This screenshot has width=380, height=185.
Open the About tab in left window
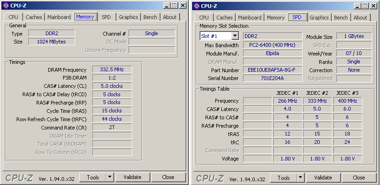(170, 17)
